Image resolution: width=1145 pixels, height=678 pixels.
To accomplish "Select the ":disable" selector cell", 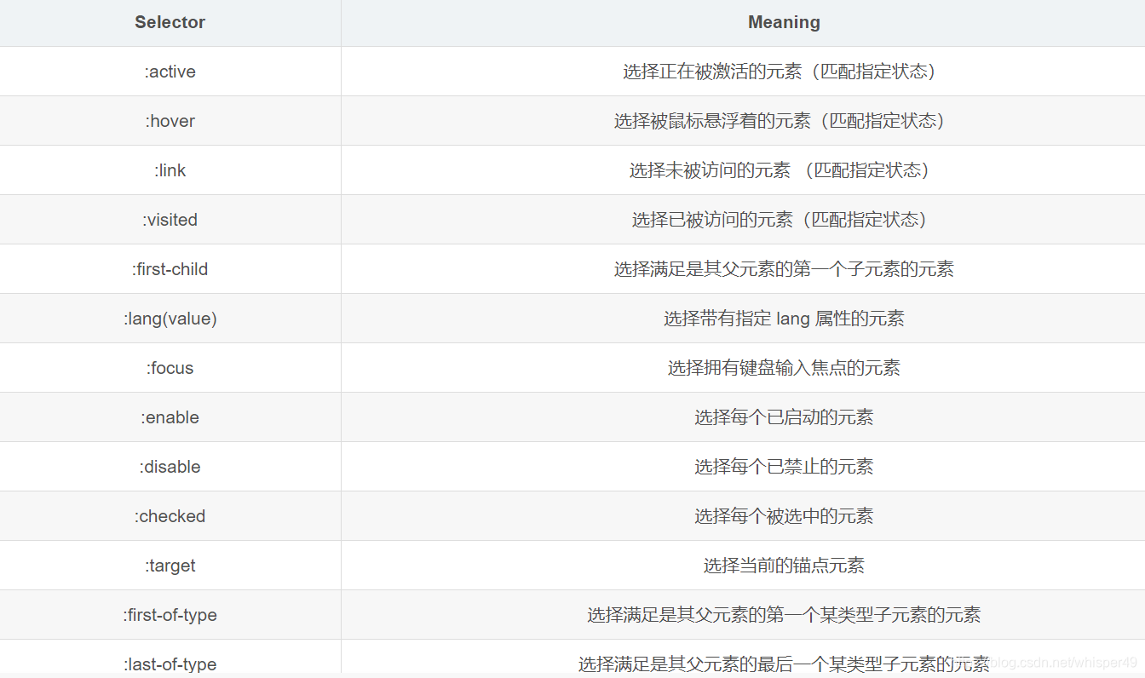I will (x=170, y=467).
